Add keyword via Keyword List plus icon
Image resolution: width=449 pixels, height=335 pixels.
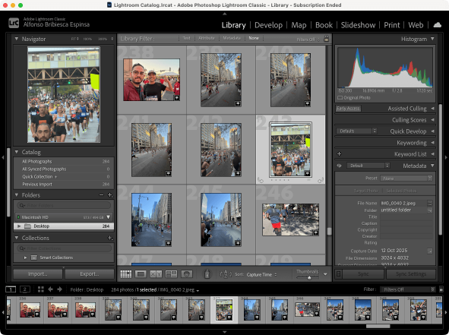pyautogui.click(x=339, y=154)
